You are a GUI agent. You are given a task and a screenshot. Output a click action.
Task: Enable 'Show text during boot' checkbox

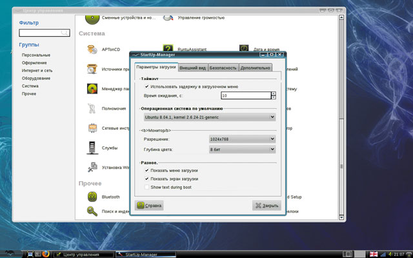[x=146, y=187]
